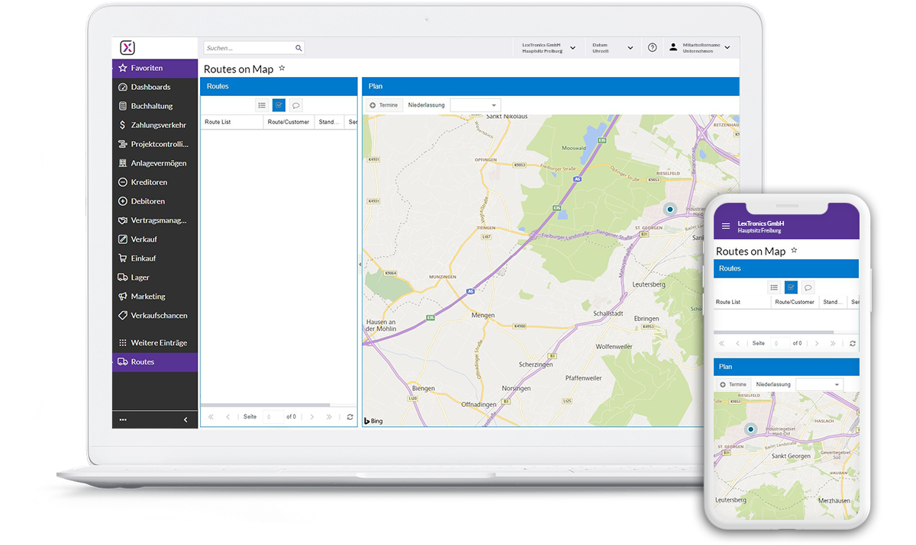Click the speech bubble icon in the desktop Routes toolbar
The width and height of the screenshot is (916, 545).
pos(296,105)
